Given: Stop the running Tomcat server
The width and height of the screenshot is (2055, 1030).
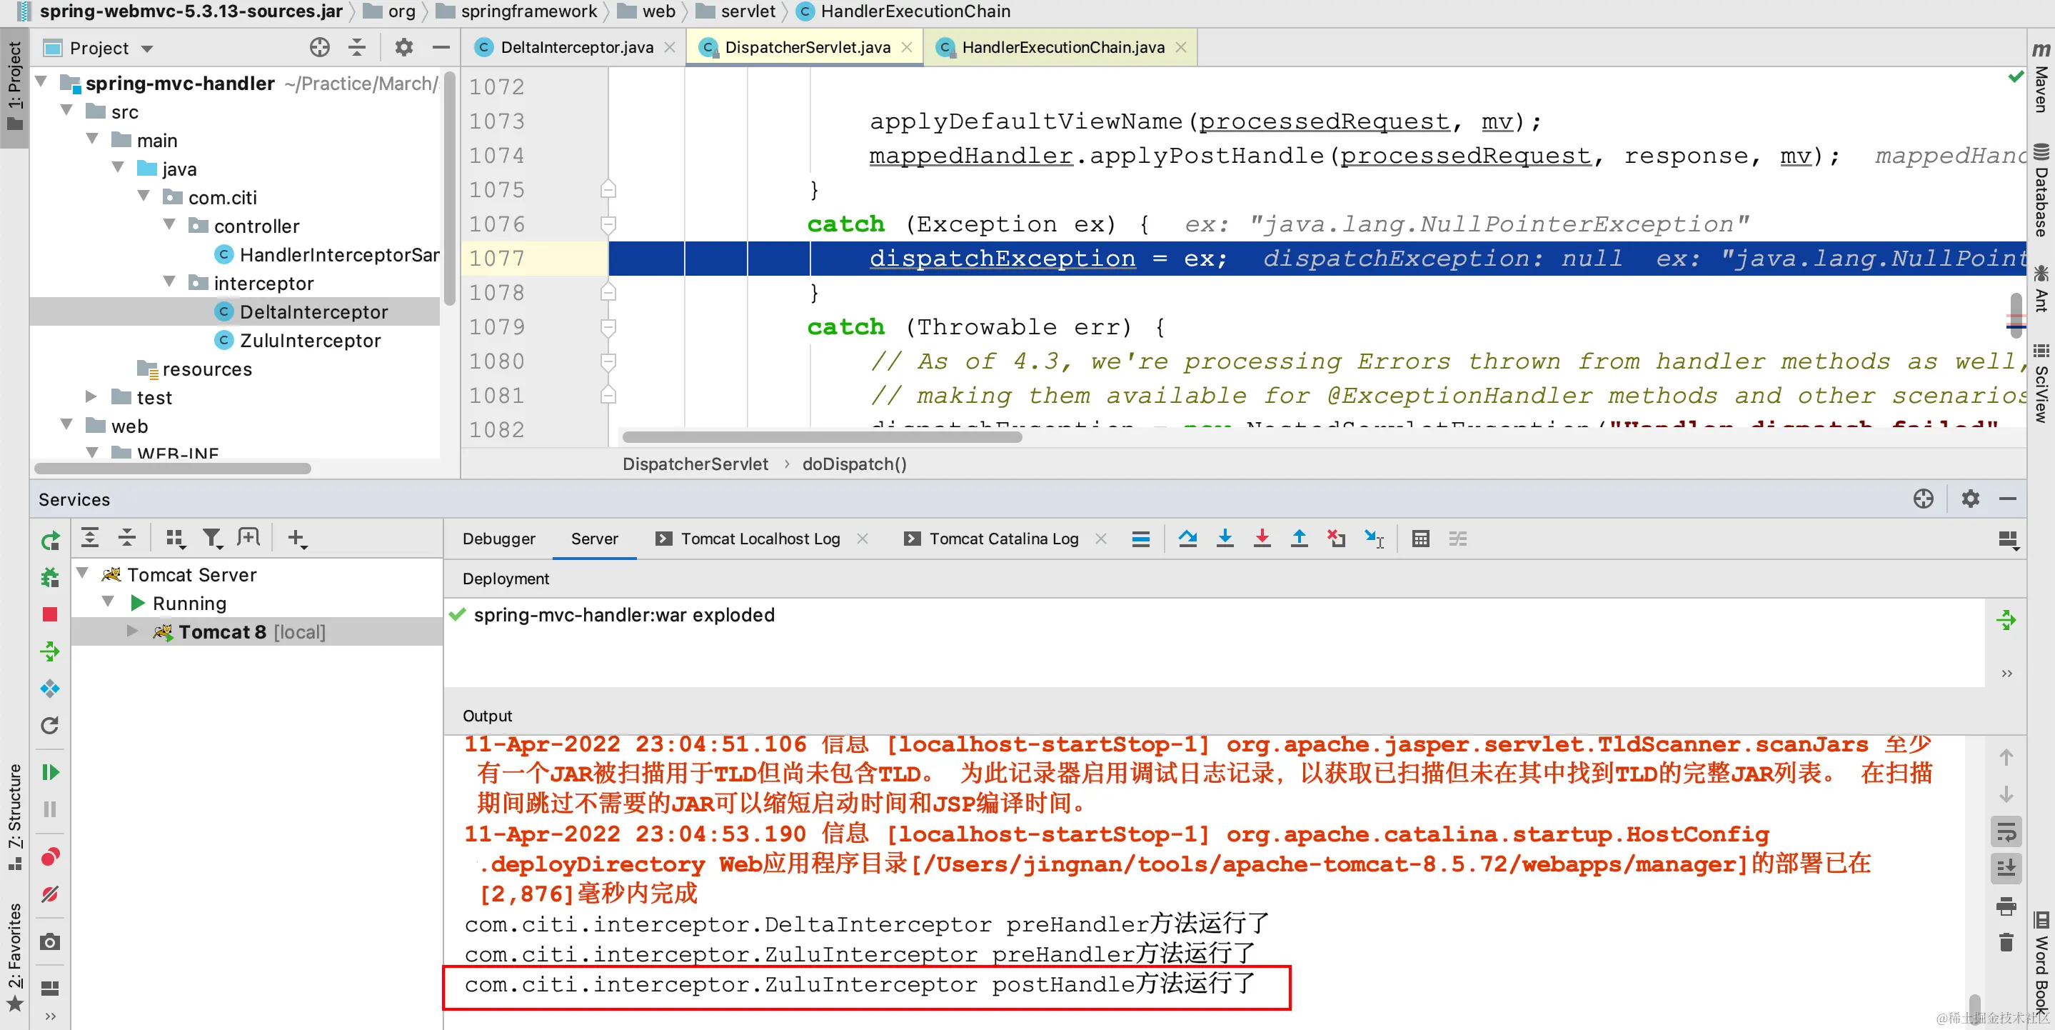Looking at the screenshot, I should [49, 614].
